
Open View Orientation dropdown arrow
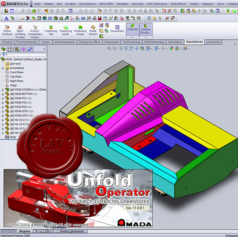point(151,49)
